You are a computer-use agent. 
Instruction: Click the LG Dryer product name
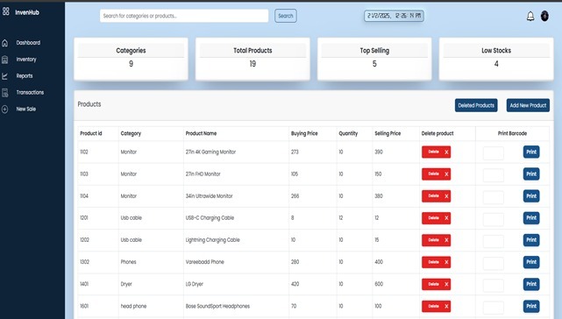point(195,284)
